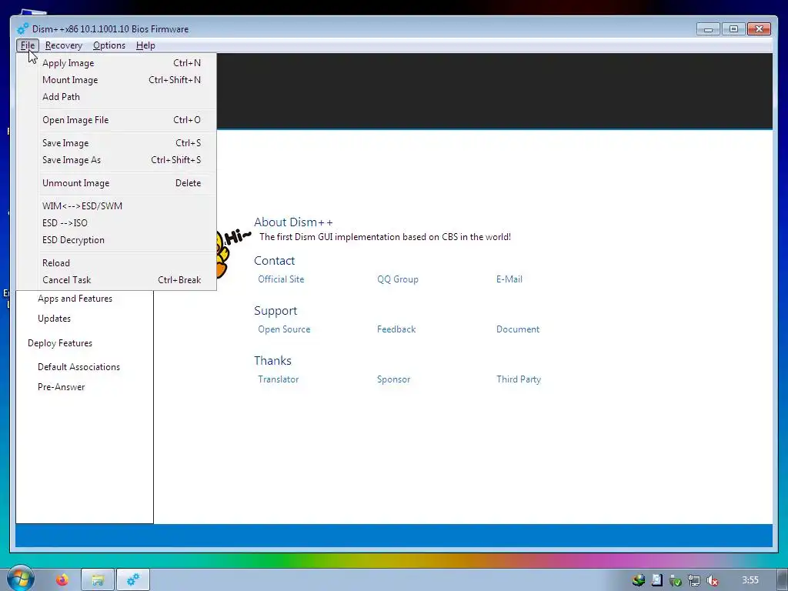Viewport: 788px width, 591px height.
Task: Open the Open Source link
Action: [284, 329]
